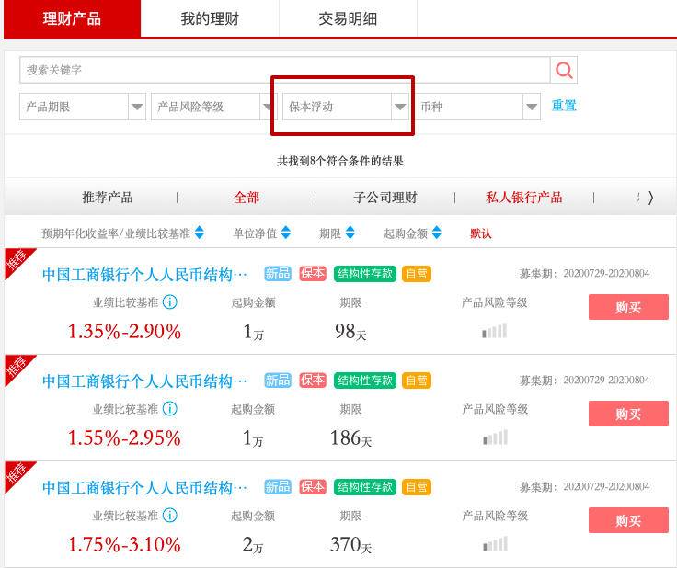677x568 pixels.
Task: Click the 1.75%-3.10% rate text
Action: point(124,544)
